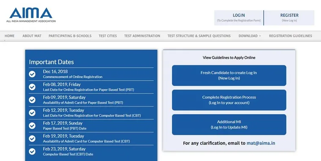Screen dimensions: 321x161
Task: Open the mat@aima.in email link
Action: click(261, 143)
